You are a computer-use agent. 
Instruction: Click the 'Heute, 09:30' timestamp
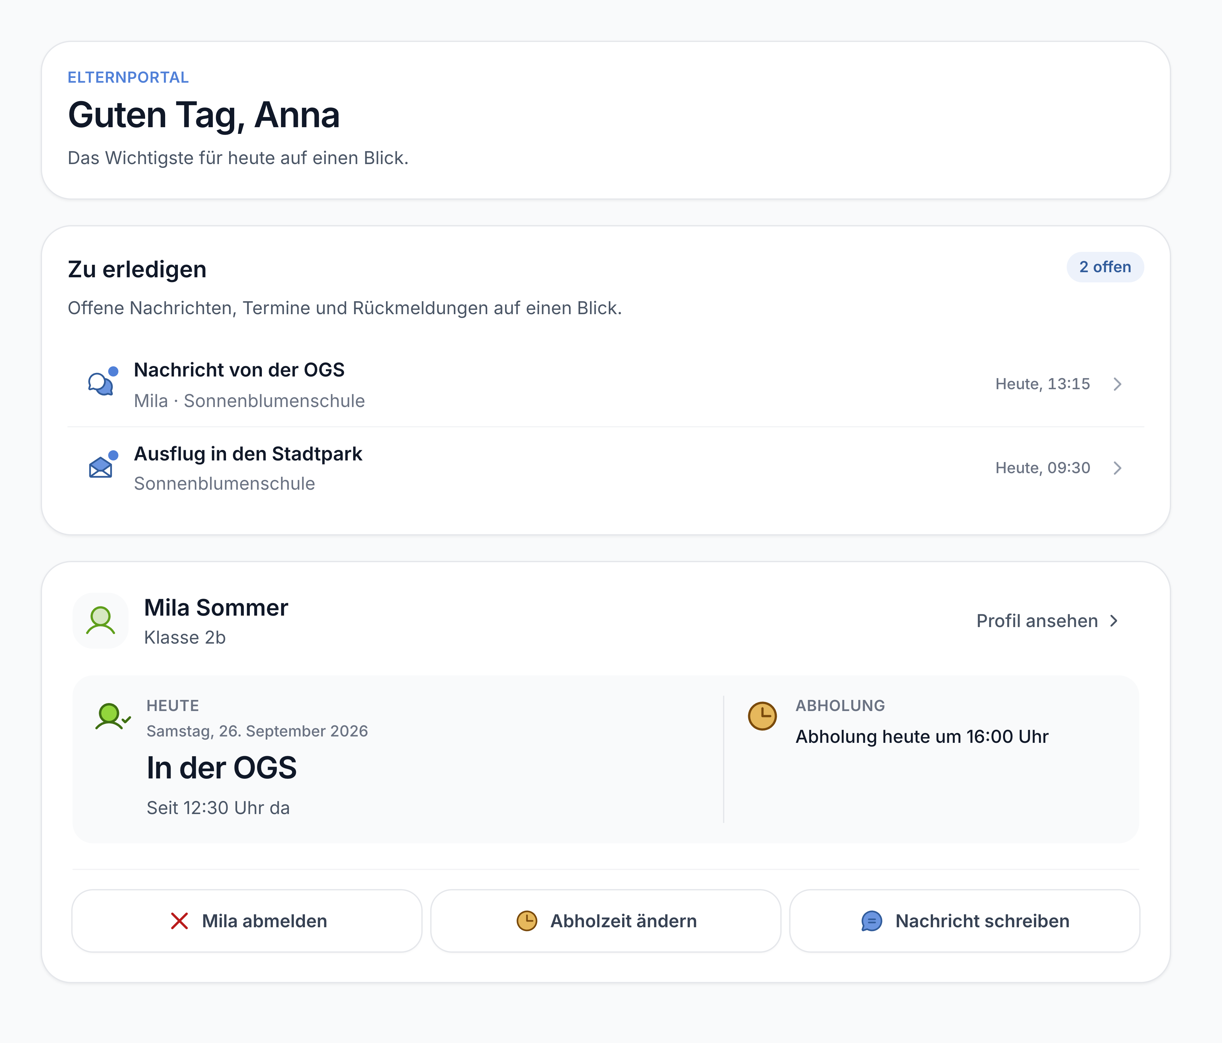(1042, 468)
